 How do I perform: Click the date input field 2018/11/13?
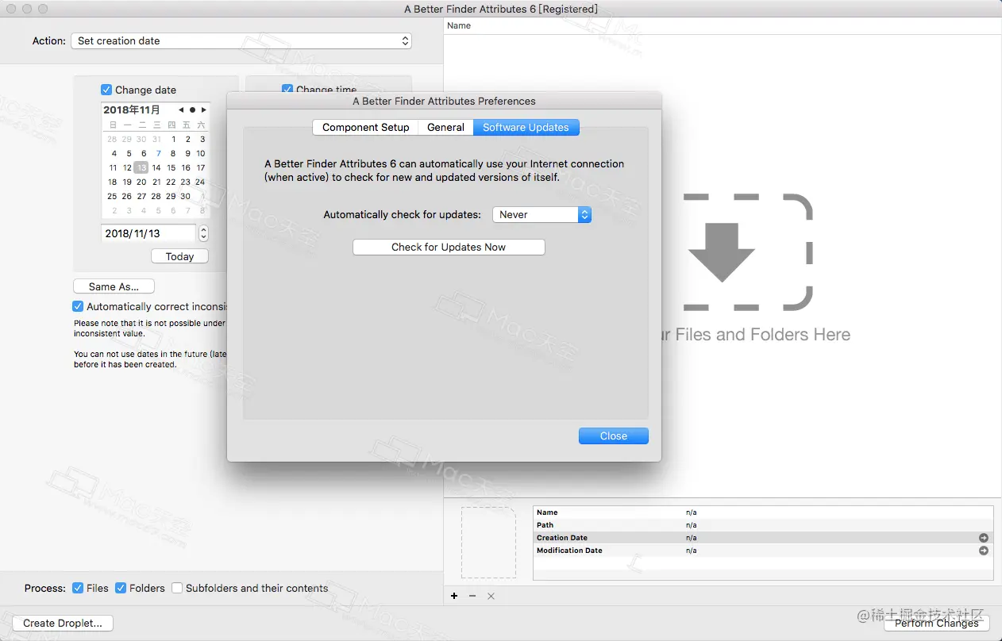[148, 233]
